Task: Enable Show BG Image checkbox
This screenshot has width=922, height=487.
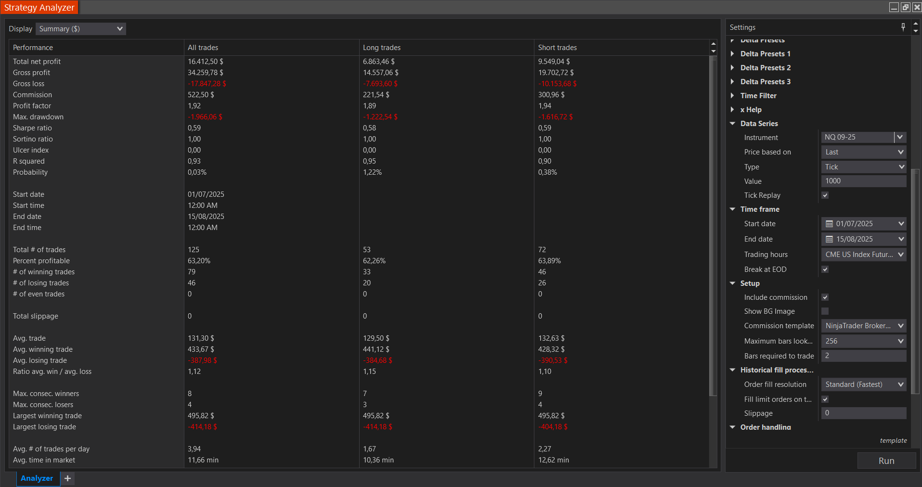Action: (825, 311)
